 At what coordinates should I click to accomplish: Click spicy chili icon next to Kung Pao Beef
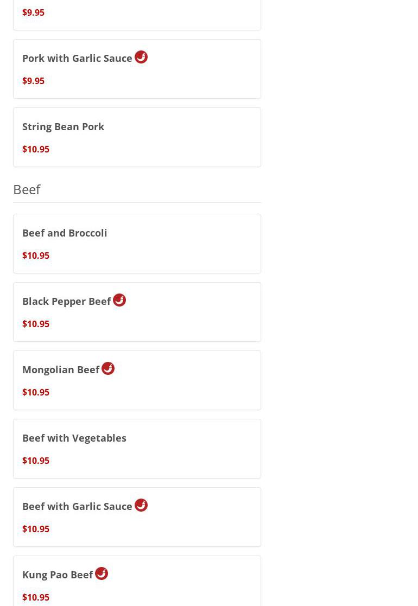102,573
